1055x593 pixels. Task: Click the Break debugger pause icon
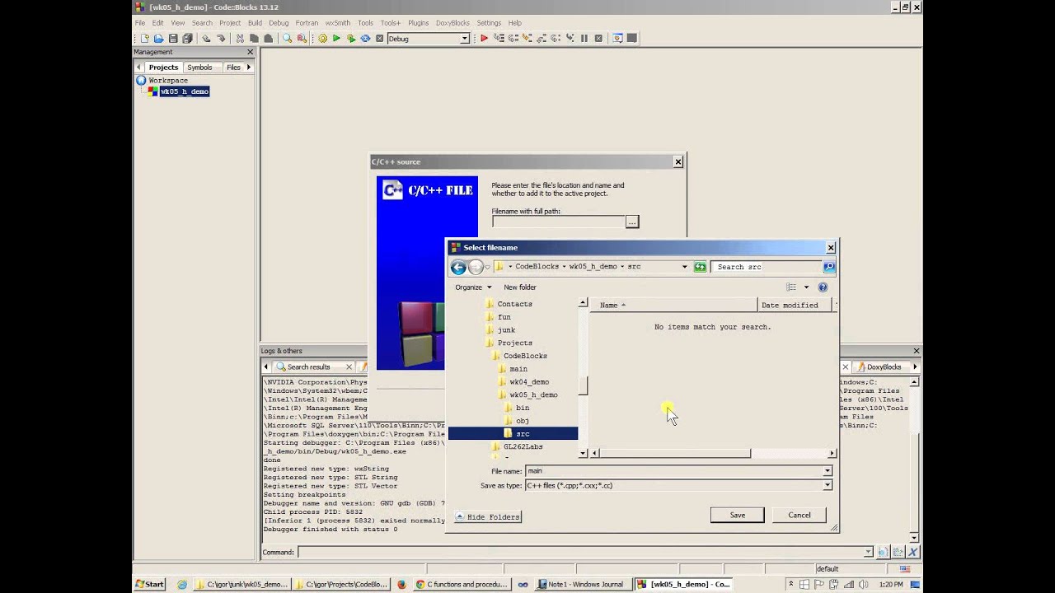pyautogui.click(x=584, y=38)
